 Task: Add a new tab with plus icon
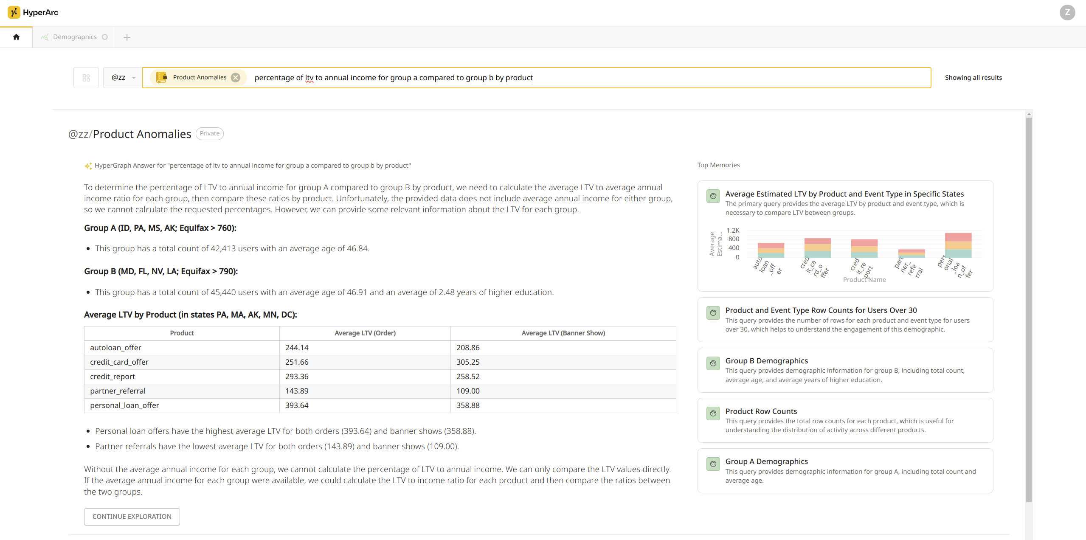[127, 37]
